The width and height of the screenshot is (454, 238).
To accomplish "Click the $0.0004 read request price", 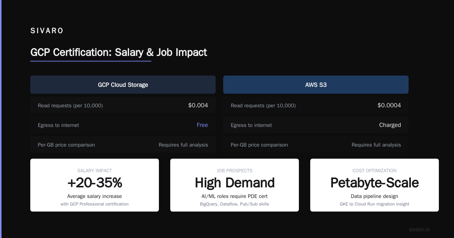I will click(x=389, y=105).
